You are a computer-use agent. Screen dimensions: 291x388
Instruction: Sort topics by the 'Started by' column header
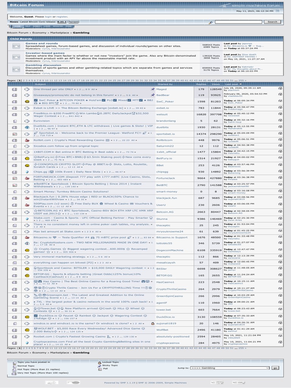165,84
